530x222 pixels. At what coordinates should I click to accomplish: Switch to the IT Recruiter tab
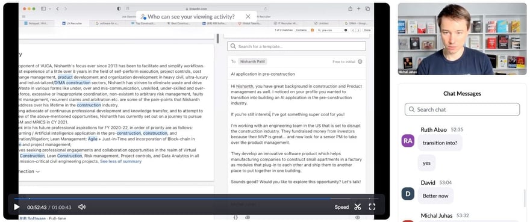coord(285,23)
